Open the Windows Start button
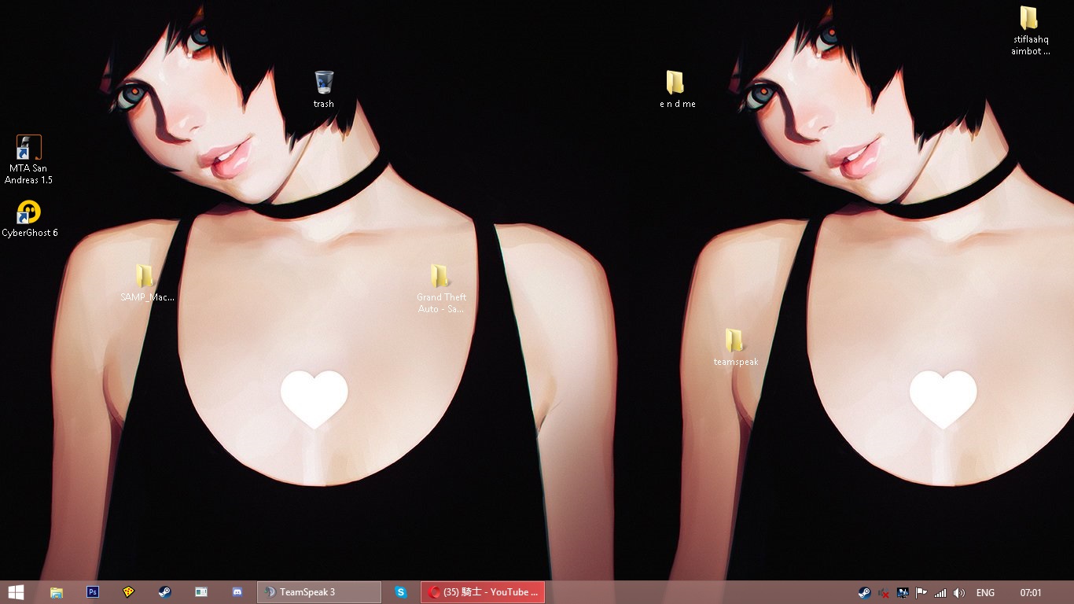 point(15,592)
